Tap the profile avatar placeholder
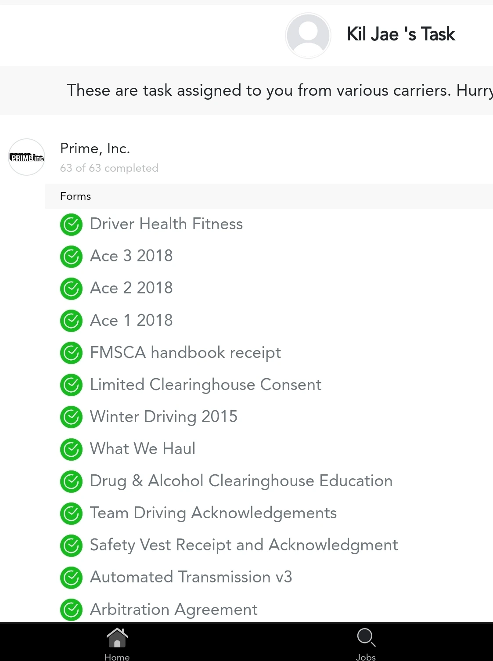Viewport: 493px width, 661px height. 308,35
